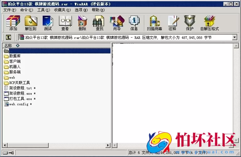Click the 查看 (View) toolbar icon
Image resolution: width=241 pixels, height=157 pixels.
pos(65,23)
